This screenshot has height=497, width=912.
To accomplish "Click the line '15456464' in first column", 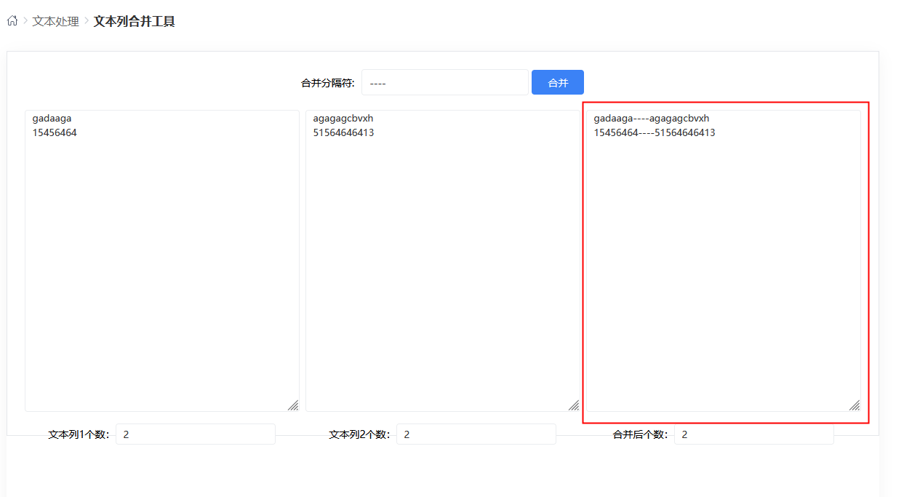I will [x=55, y=132].
